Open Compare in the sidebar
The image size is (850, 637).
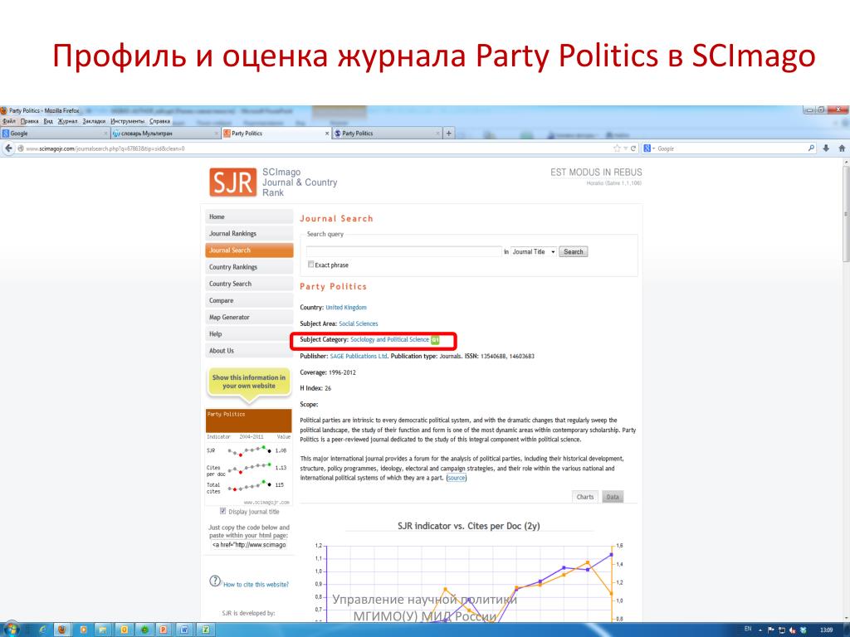(249, 300)
